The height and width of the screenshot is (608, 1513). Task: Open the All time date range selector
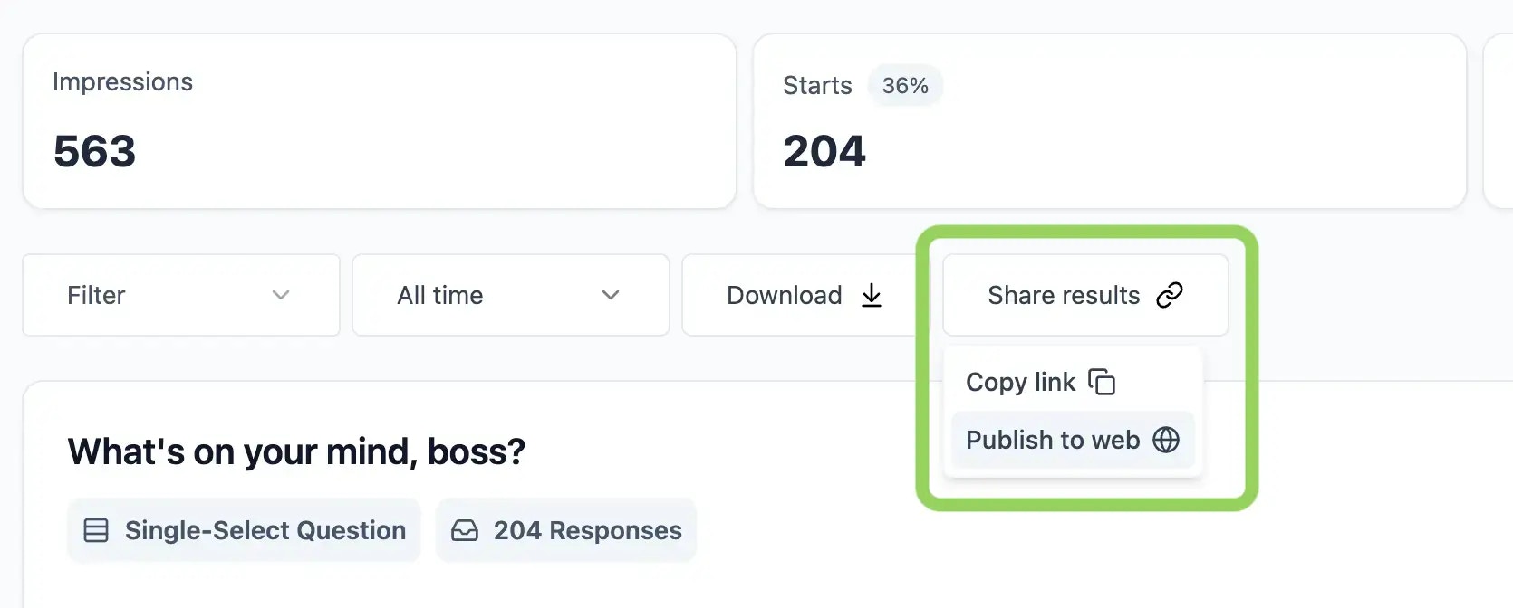click(510, 295)
